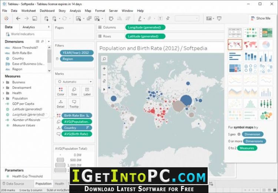The image size is (278, 193).
Task: Click the Duplicate sheet icon
Action: (x=89, y=18)
